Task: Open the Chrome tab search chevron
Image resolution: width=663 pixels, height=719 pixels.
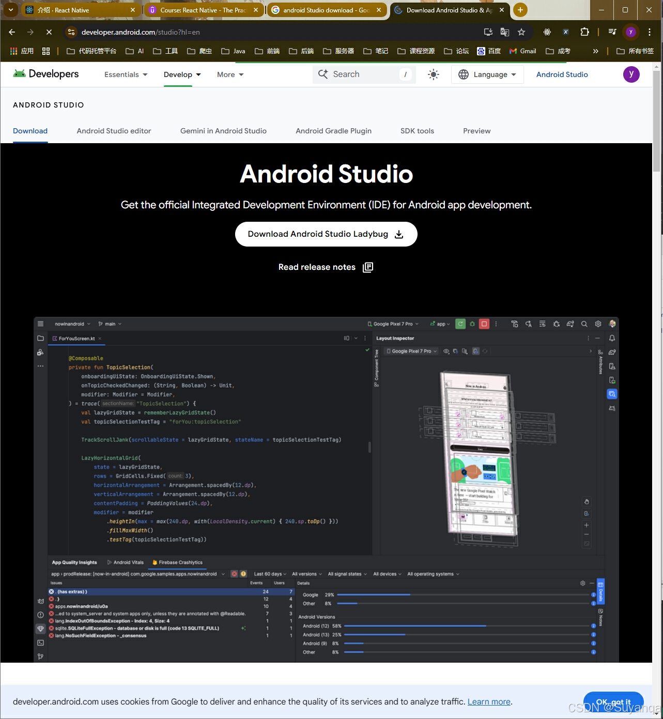Action: pos(10,10)
